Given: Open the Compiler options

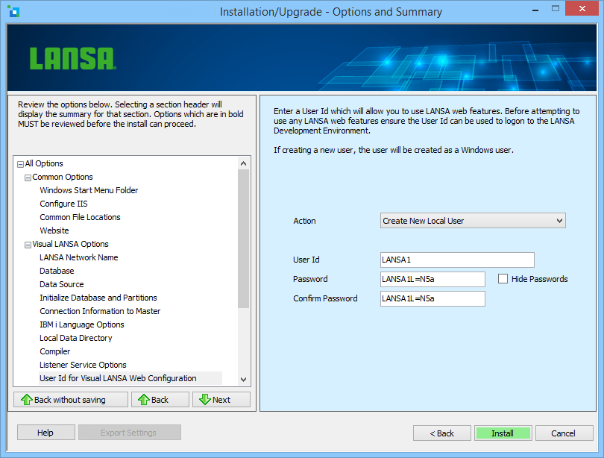Looking at the screenshot, I should click(x=54, y=351).
